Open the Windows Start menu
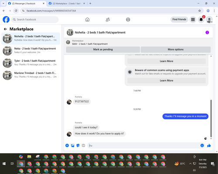This screenshot has width=218, height=174. 4,164
